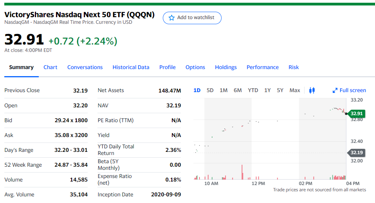
Task: Choose the 6M chart range
Action: pos(238,91)
